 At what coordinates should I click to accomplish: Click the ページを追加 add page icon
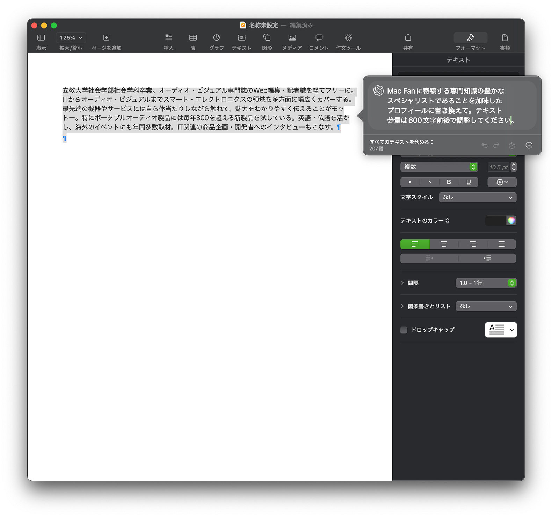tap(106, 37)
